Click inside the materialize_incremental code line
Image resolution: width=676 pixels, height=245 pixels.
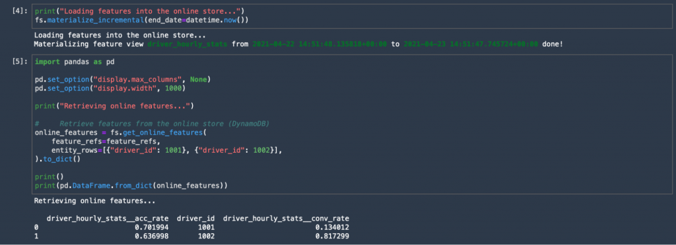[142, 20]
